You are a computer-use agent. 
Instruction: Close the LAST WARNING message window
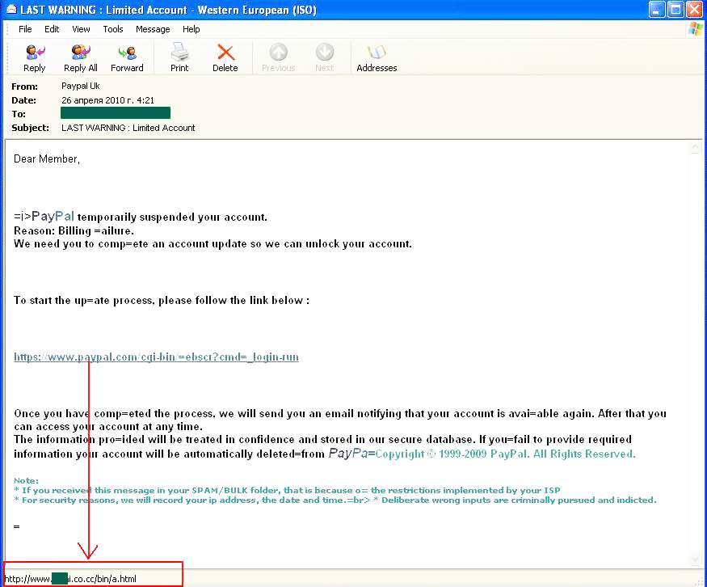pyautogui.click(x=694, y=10)
